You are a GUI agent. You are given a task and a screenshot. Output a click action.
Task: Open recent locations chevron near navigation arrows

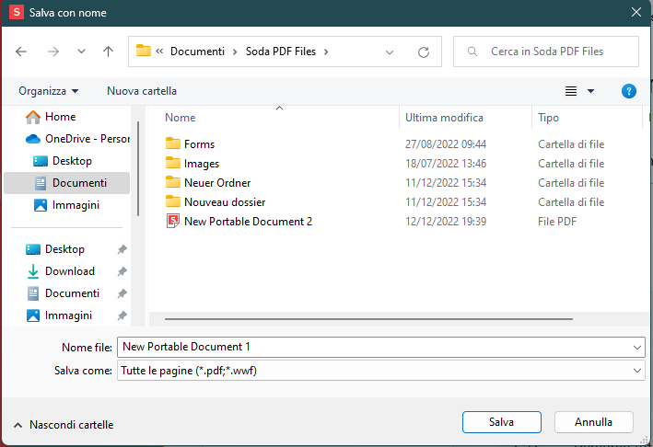point(81,52)
